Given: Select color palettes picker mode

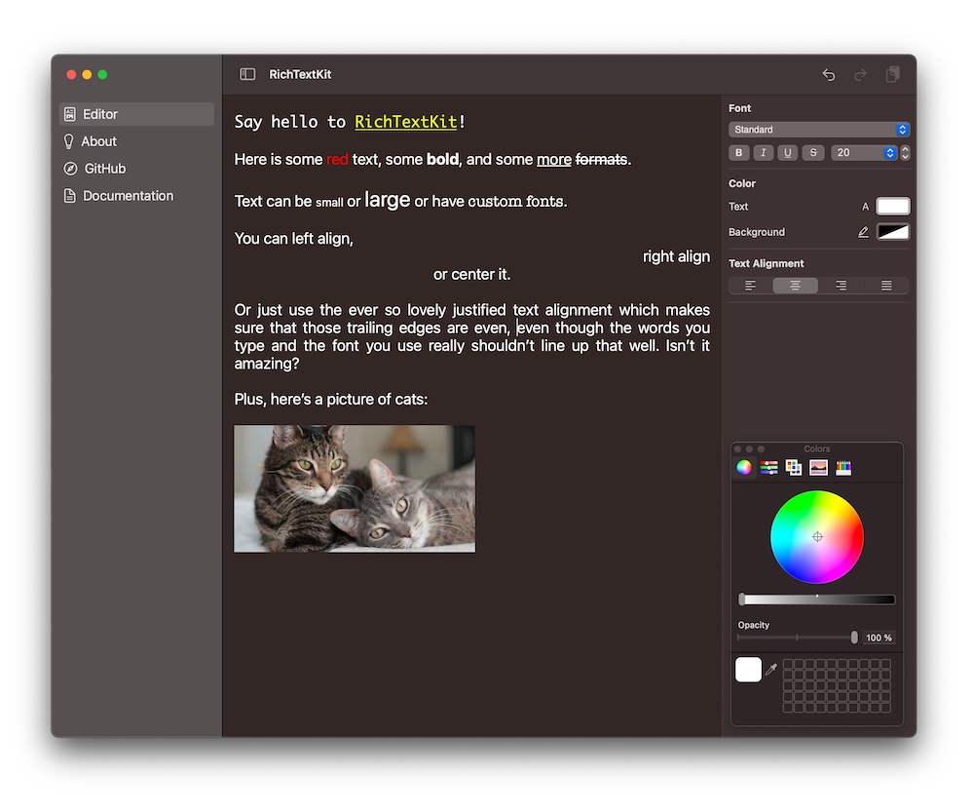Looking at the screenshot, I should coord(793,468).
